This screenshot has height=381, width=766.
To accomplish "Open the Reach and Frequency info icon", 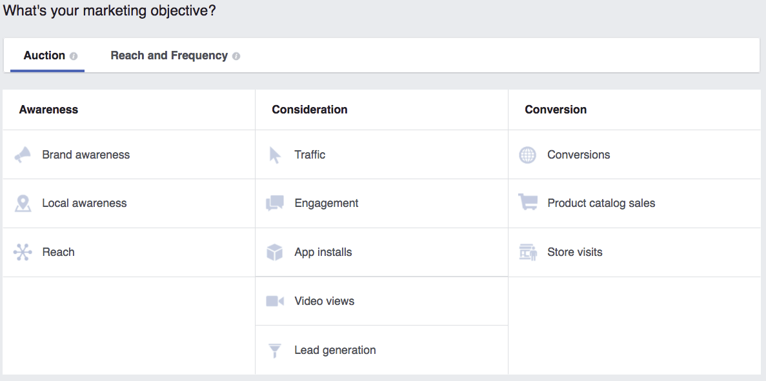I will pyautogui.click(x=236, y=56).
